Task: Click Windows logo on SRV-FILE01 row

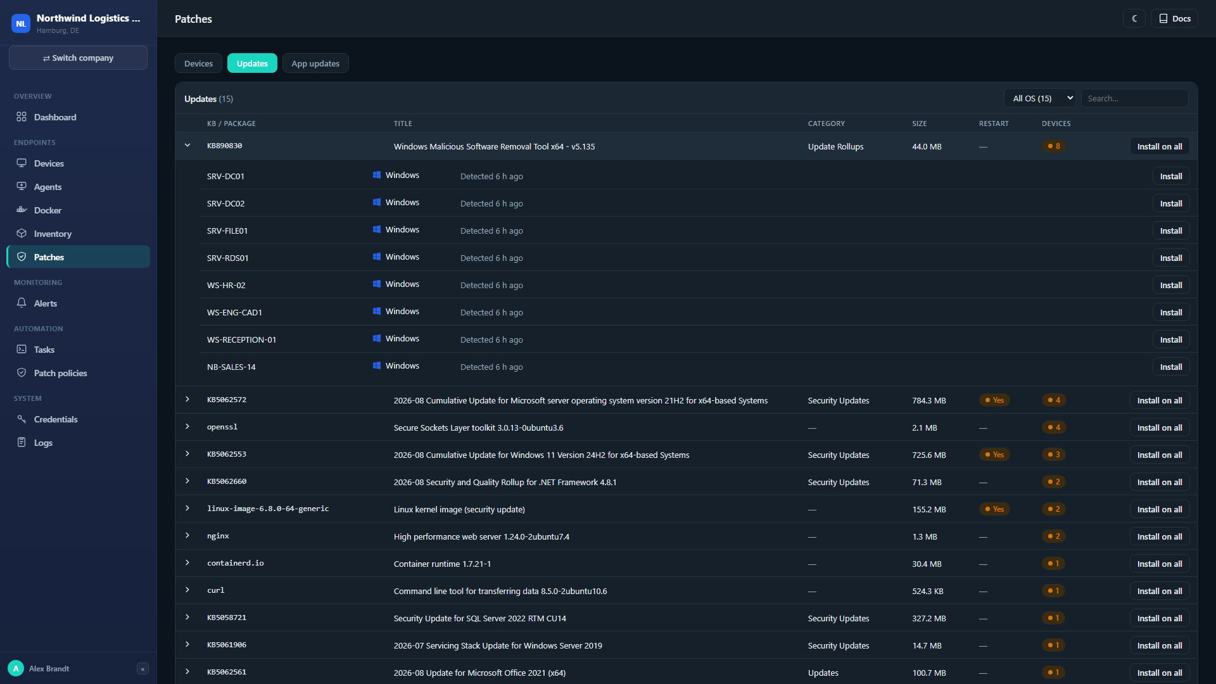Action: (377, 230)
